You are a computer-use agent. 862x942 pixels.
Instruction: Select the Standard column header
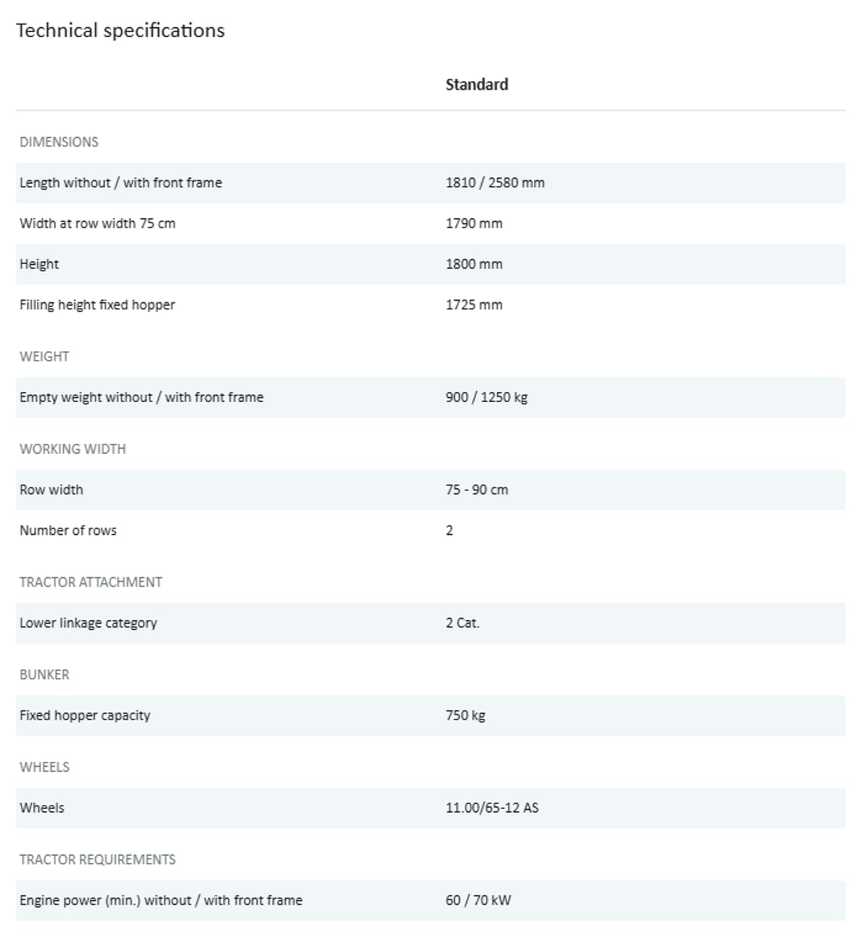click(476, 85)
